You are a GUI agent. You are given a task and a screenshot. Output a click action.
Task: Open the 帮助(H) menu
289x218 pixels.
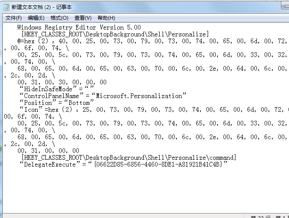(106, 18)
